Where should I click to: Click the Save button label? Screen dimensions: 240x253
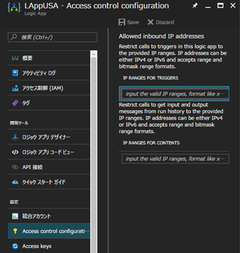click(x=133, y=22)
